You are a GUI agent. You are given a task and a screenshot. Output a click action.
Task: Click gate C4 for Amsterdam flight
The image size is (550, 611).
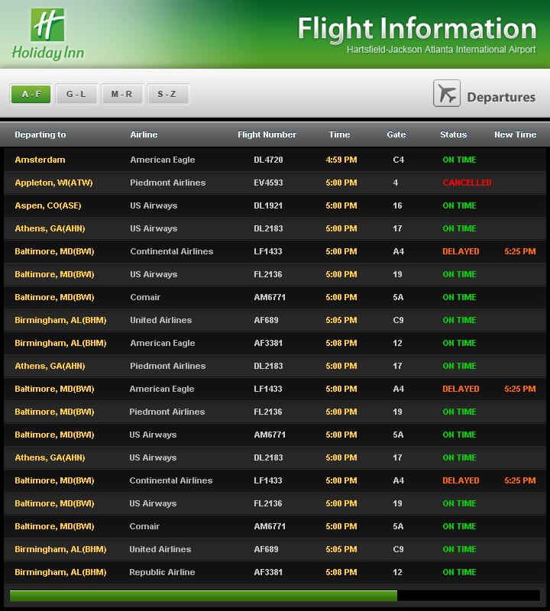399,160
